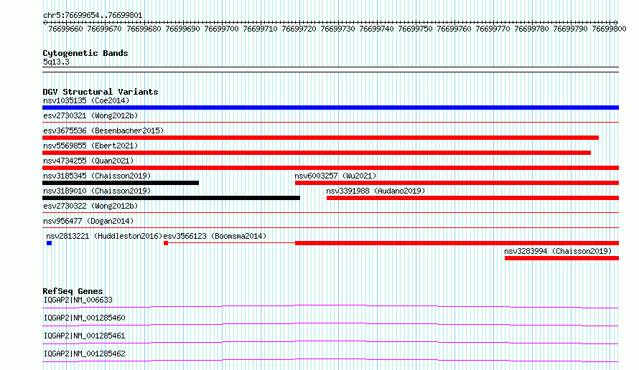This screenshot has height=370, width=639.
Task: Click the thick red esv3566123 bar segment
Action: tap(457, 243)
